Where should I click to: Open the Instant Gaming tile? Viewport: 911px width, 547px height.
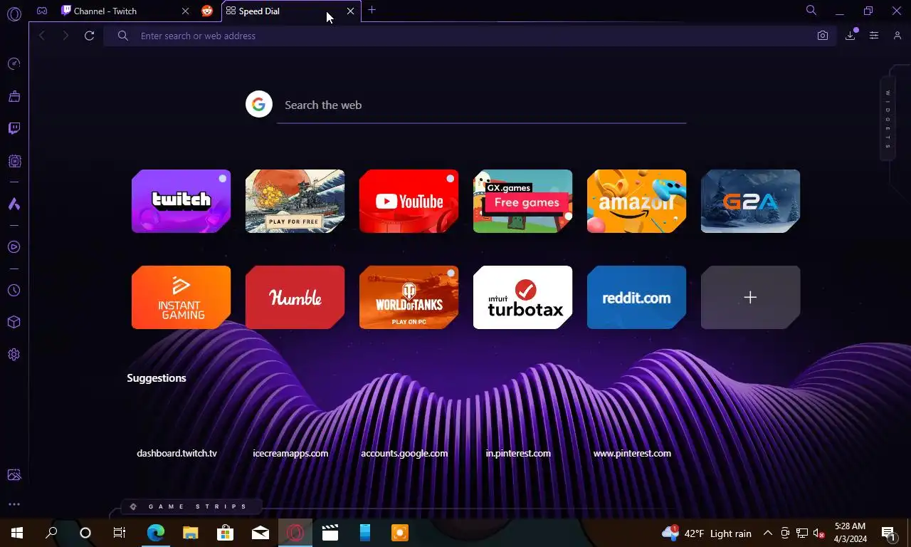tap(181, 297)
